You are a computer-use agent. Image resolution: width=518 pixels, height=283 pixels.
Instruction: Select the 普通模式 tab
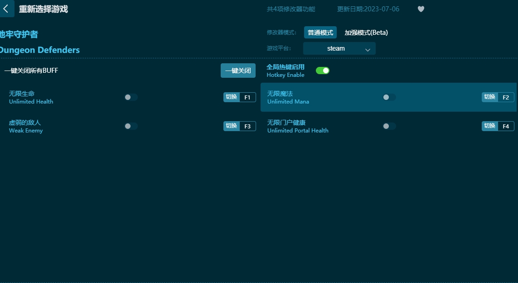320,33
